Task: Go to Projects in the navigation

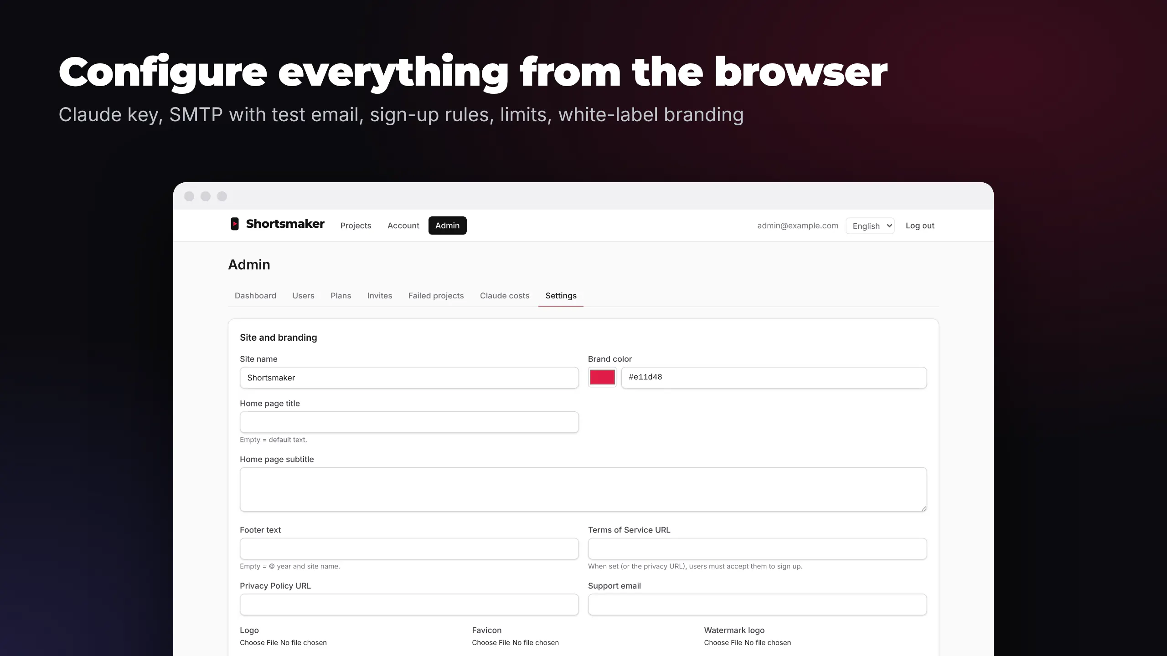Action: point(356,225)
